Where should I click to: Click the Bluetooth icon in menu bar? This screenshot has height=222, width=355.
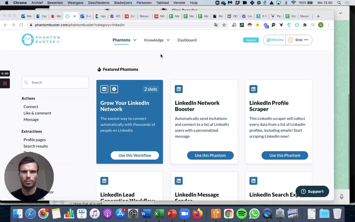click(286, 3)
